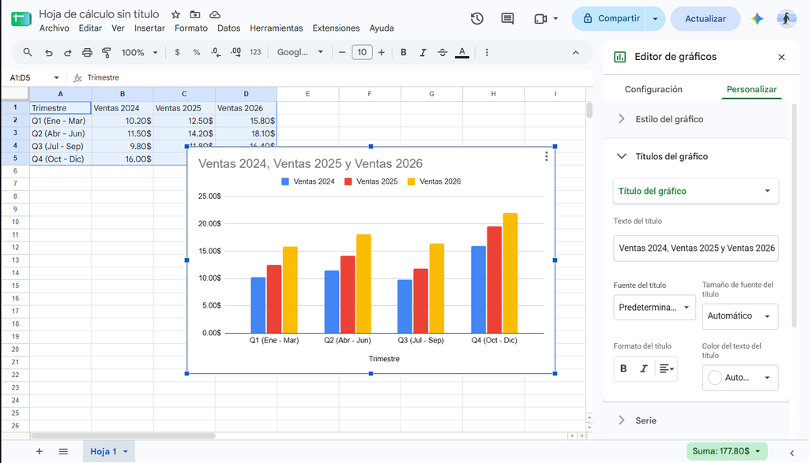Open the Datos menu
809x463 pixels.
(228, 28)
